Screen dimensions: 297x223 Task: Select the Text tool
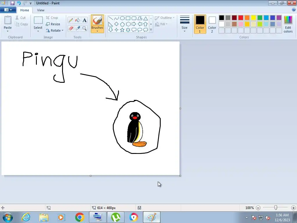[x=84, y=20]
